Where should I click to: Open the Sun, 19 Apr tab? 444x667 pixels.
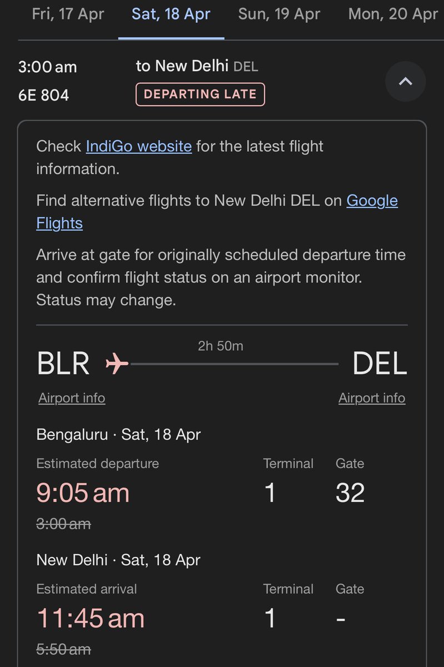pyautogui.click(x=279, y=14)
